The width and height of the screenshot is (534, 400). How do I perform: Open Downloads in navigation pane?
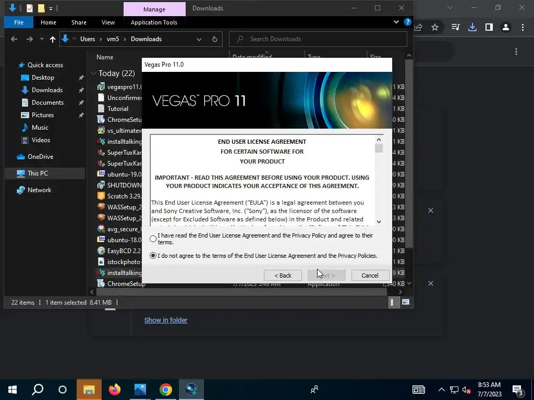(x=47, y=90)
